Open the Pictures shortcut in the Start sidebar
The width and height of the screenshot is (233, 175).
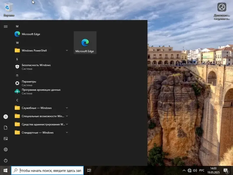pyautogui.click(x=5, y=139)
